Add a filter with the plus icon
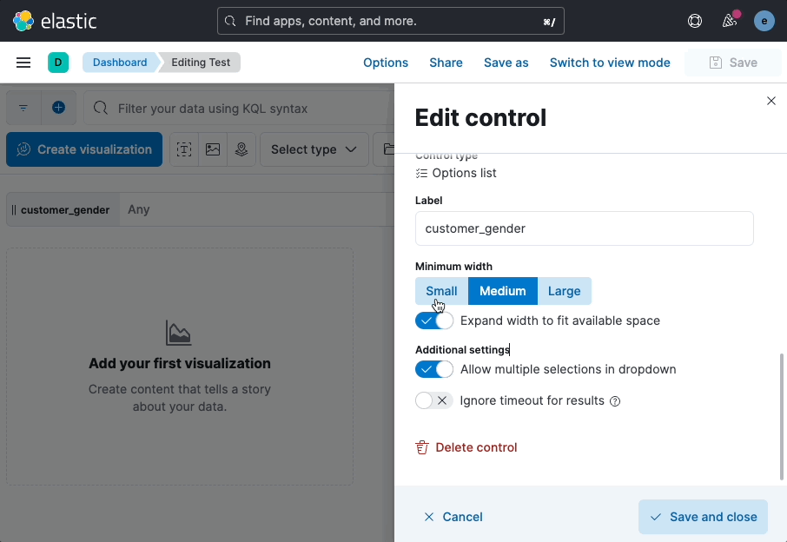Screen dimensions: 787x542 click(x=59, y=108)
